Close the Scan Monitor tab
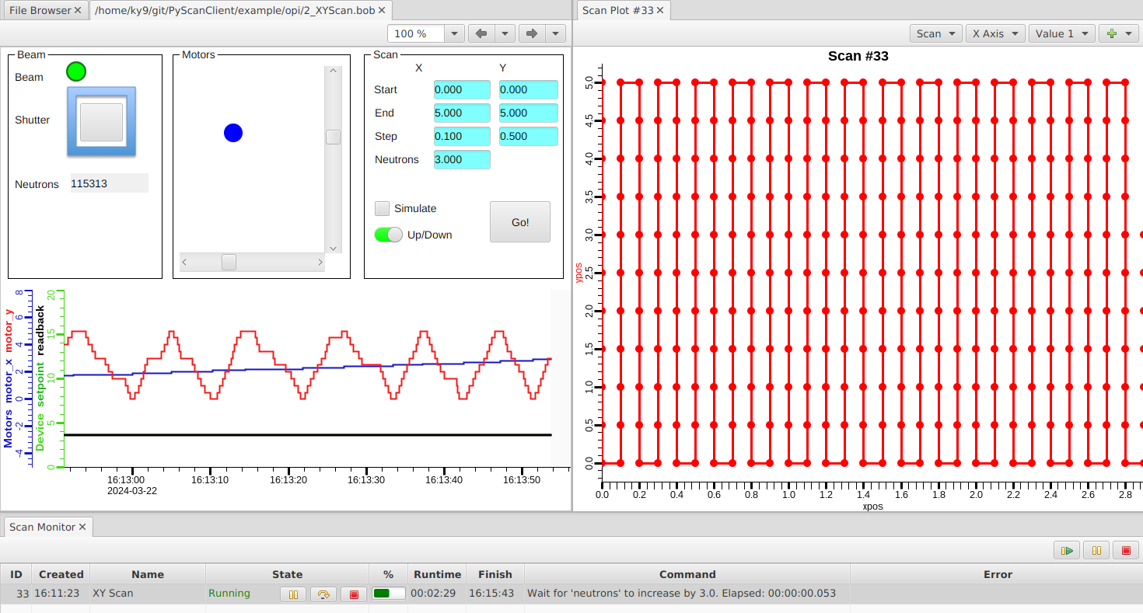The height and width of the screenshot is (613, 1143). click(82, 527)
